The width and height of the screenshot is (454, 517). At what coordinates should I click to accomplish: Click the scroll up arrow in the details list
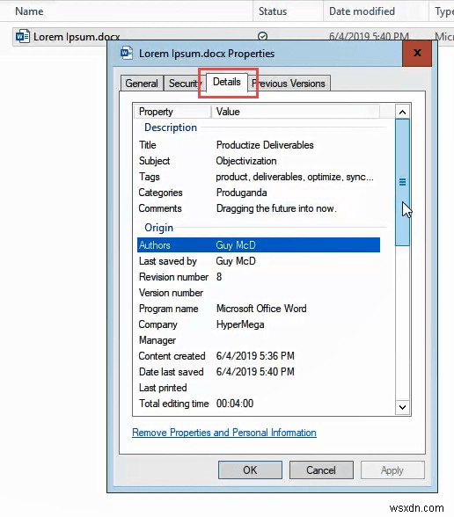point(402,113)
